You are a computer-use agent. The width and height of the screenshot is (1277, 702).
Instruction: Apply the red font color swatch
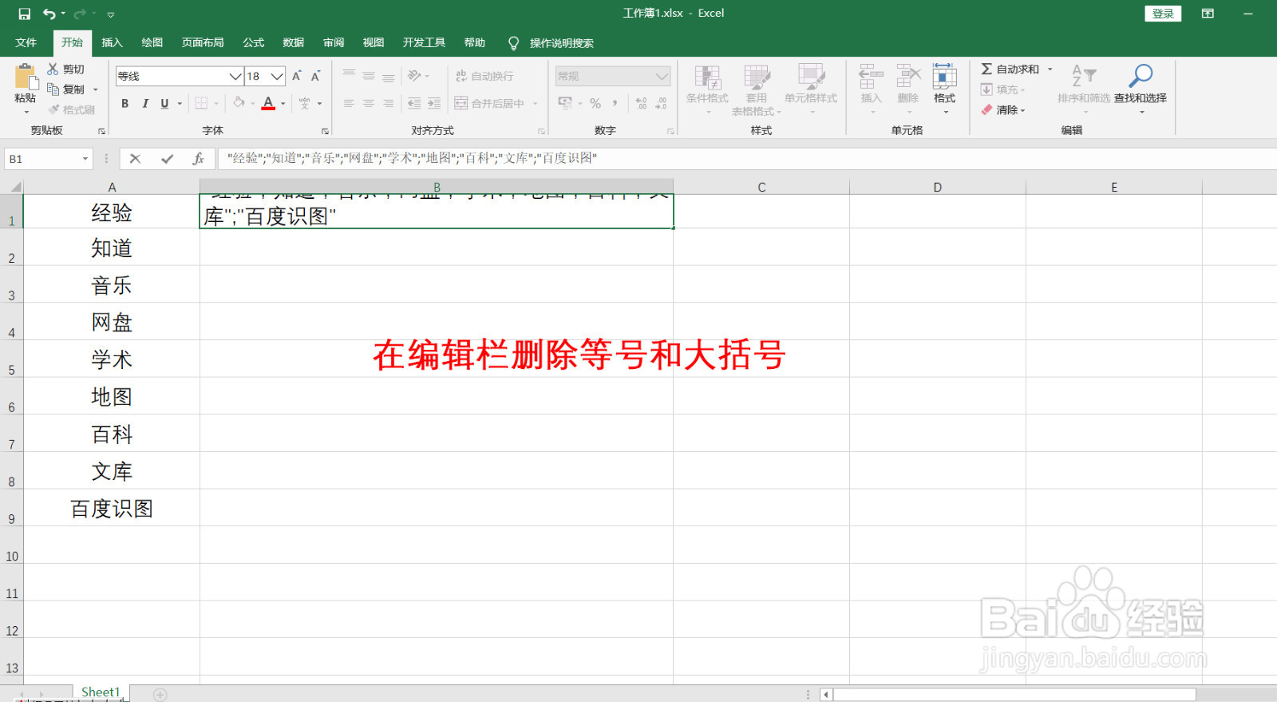(x=268, y=103)
